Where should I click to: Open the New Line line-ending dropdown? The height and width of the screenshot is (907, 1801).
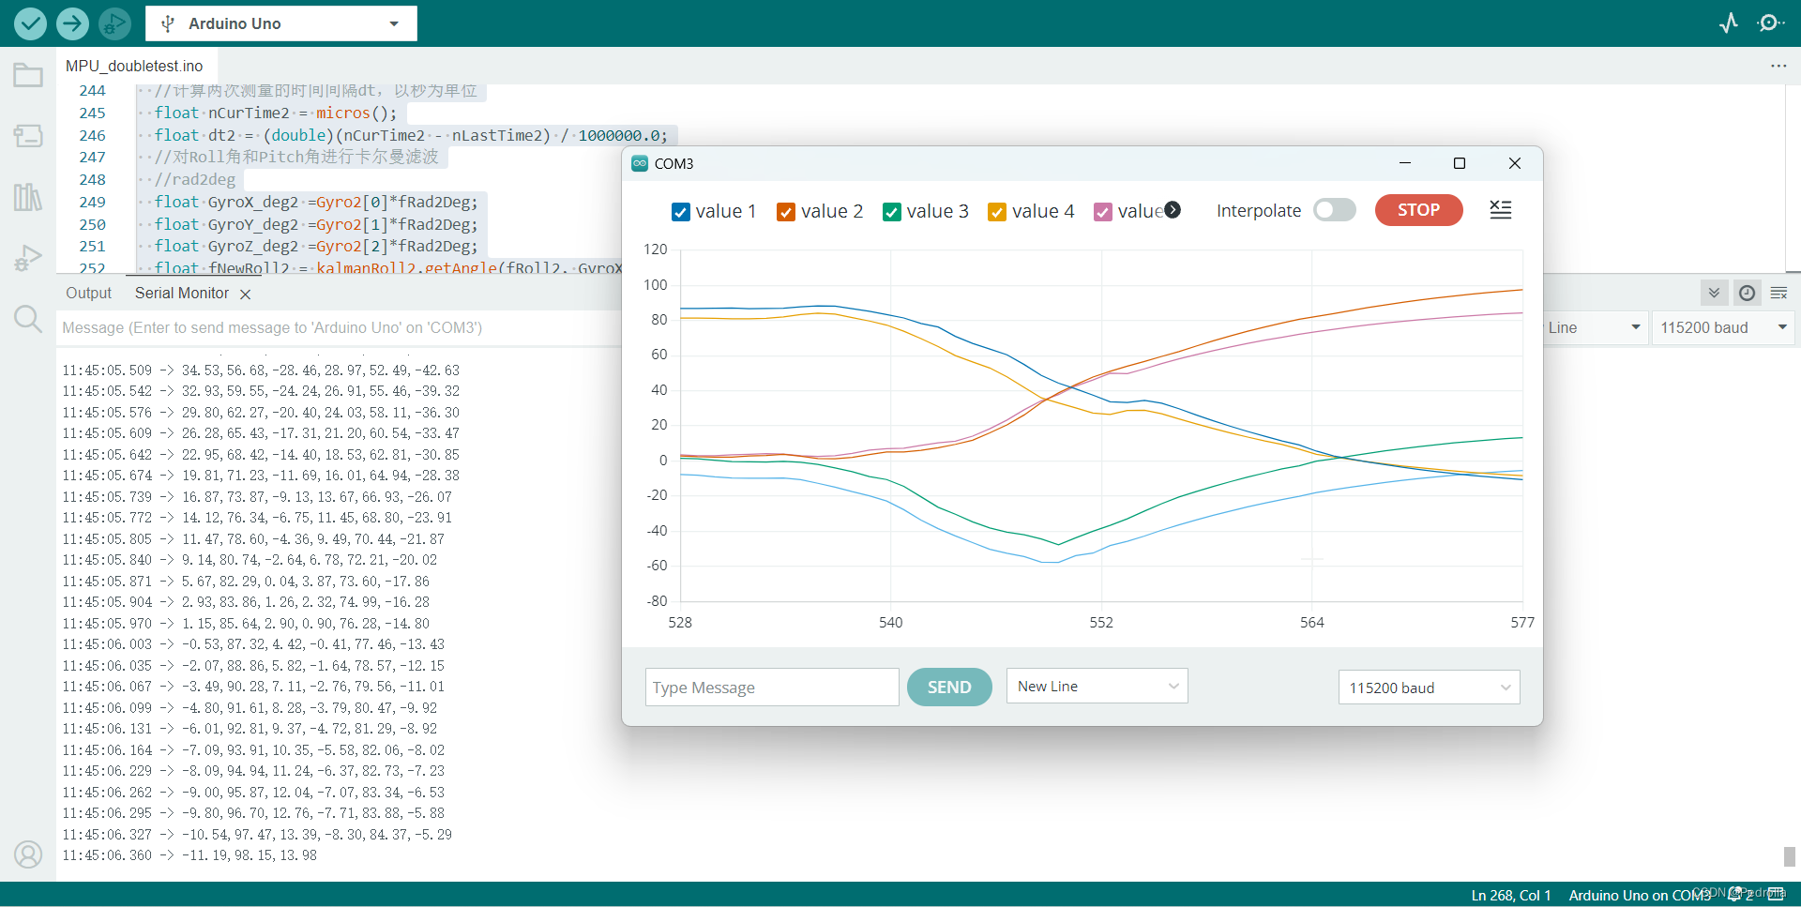1096,686
